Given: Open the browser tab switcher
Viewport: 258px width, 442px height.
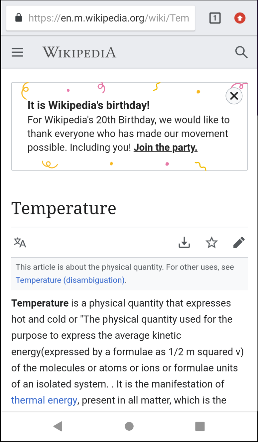Looking at the screenshot, I should coord(215,18).
